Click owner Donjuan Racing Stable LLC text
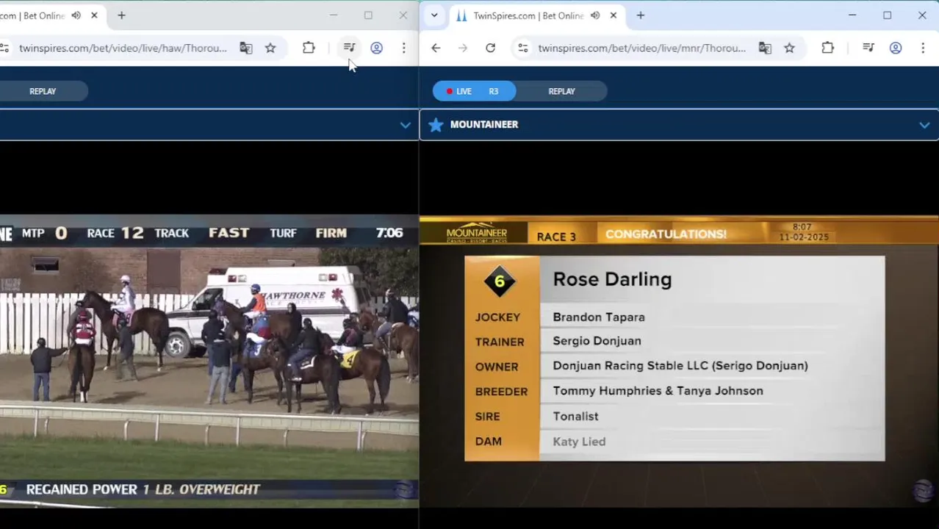The height and width of the screenshot is (529, 939). tap(680, 365)
